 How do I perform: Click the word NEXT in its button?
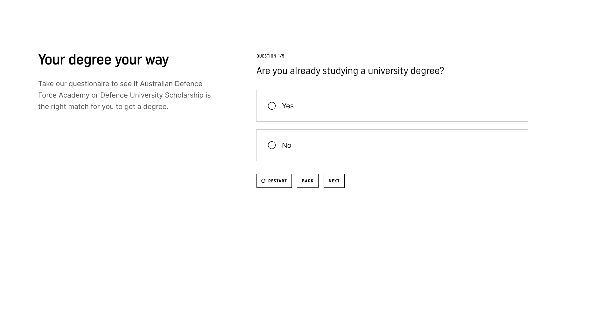click(x=334, y=181)
